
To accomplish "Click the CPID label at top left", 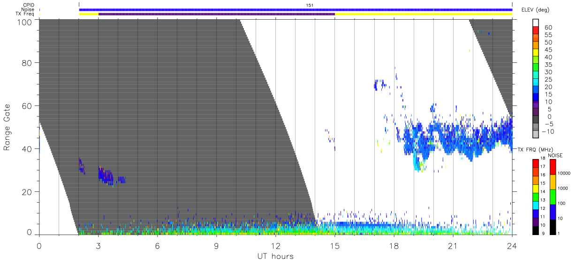I will pos(28,5).
